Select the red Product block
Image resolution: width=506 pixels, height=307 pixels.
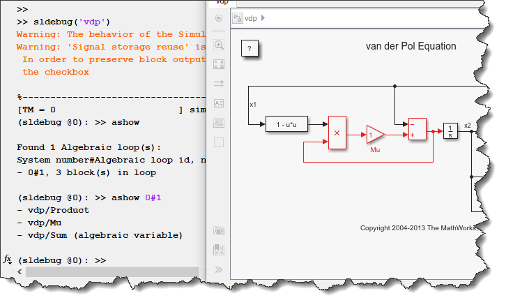[x=337, y=133]
